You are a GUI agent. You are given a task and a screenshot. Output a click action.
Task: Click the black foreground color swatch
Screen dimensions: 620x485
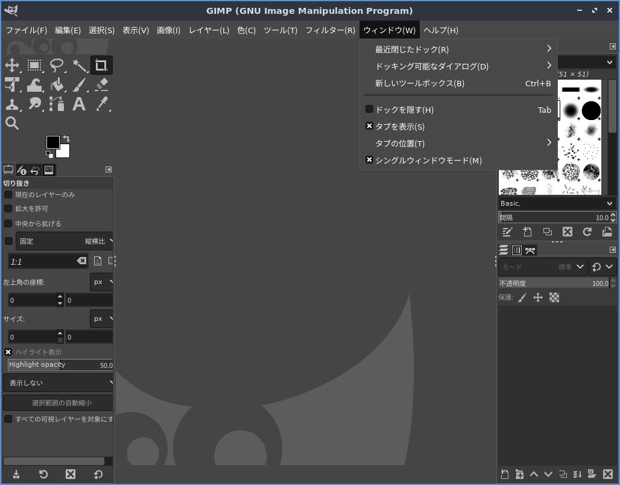tap(52, 142)
